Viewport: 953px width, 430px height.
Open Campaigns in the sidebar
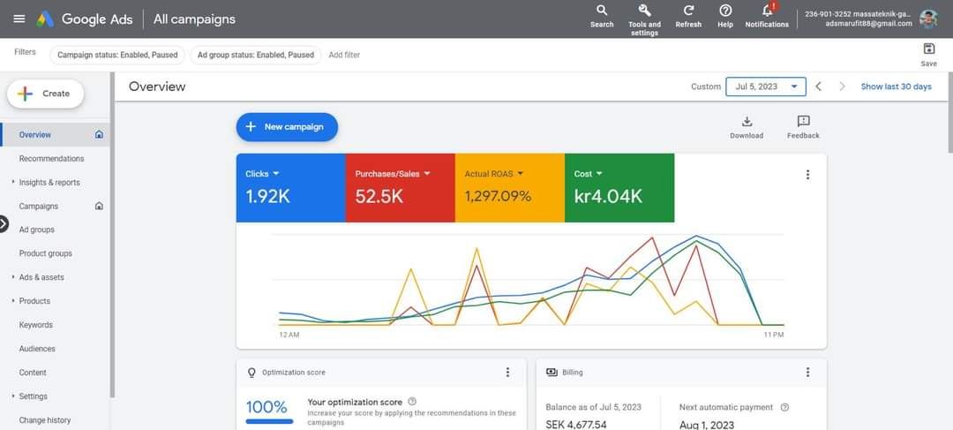tap(39, 207)
